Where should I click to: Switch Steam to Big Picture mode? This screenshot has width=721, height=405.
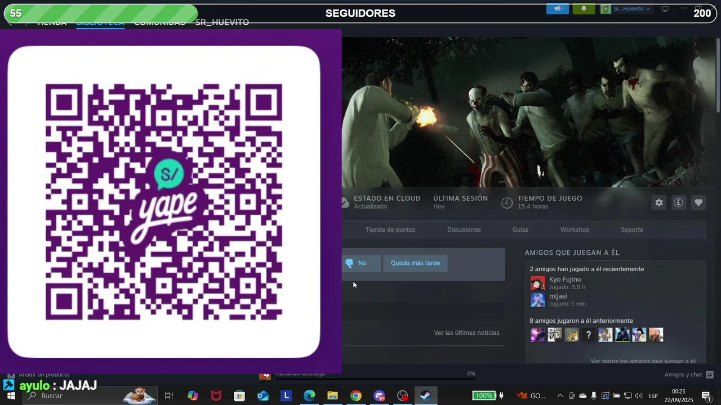[665, 8]
